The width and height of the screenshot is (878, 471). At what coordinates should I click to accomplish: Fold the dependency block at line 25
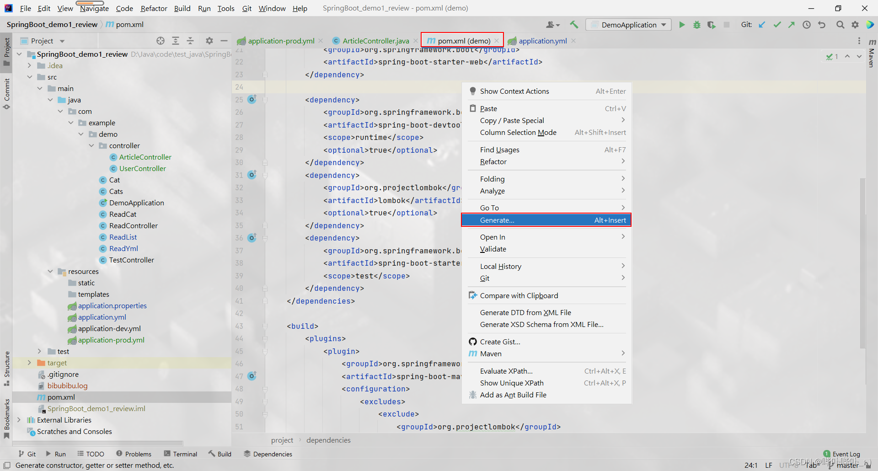[265, 99]
